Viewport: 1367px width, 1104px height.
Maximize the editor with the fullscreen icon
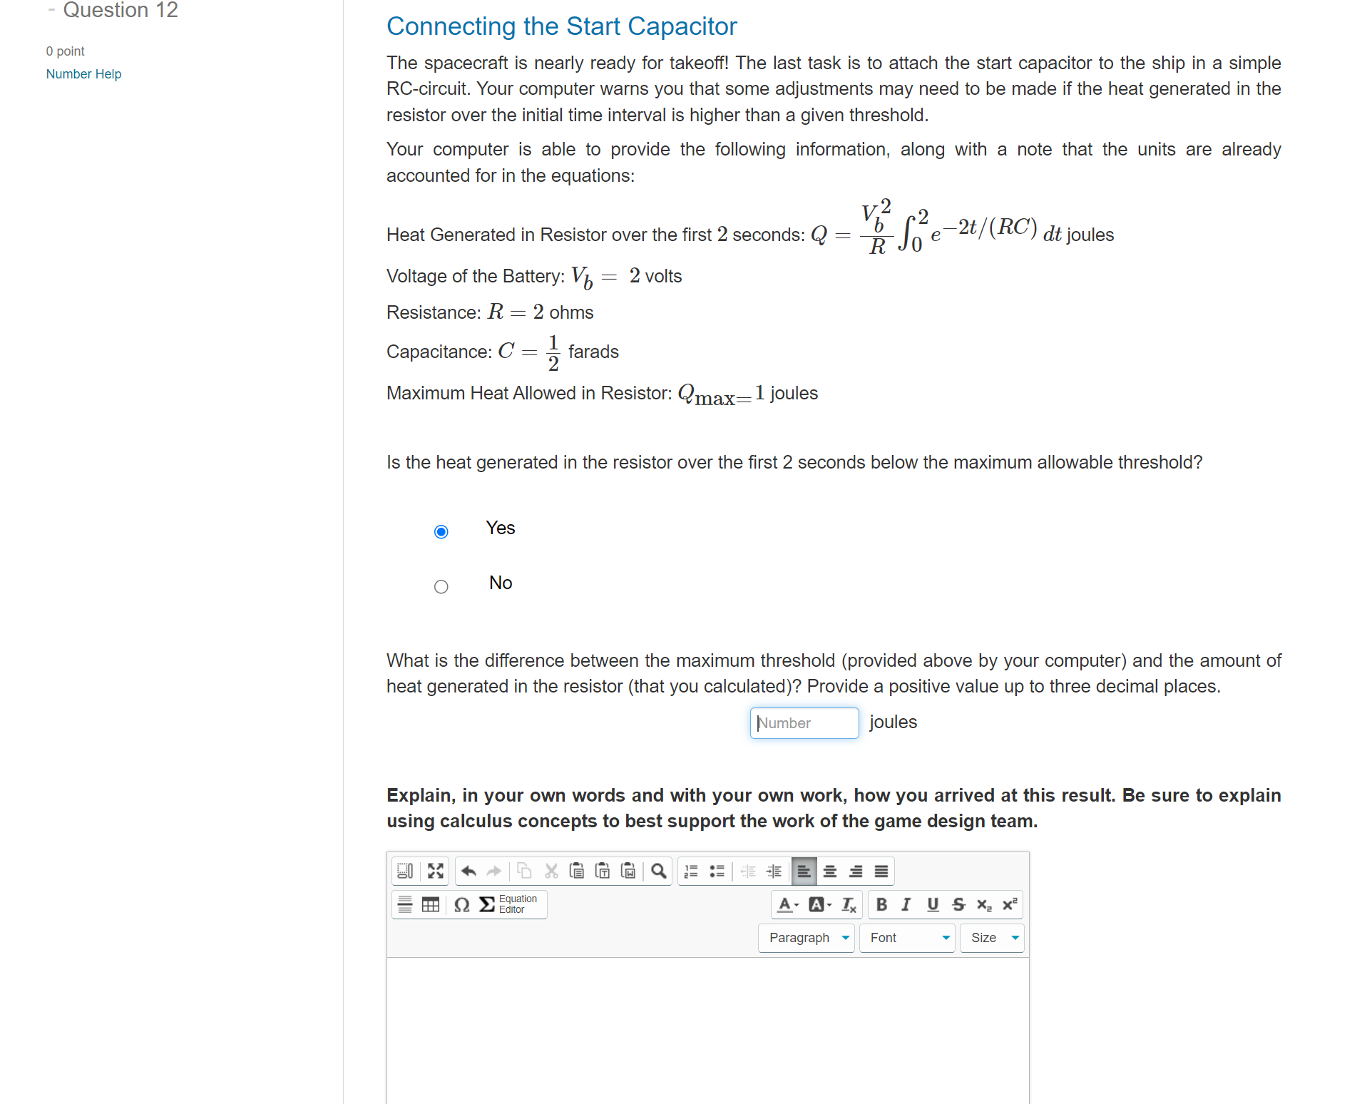pos(435,872)
